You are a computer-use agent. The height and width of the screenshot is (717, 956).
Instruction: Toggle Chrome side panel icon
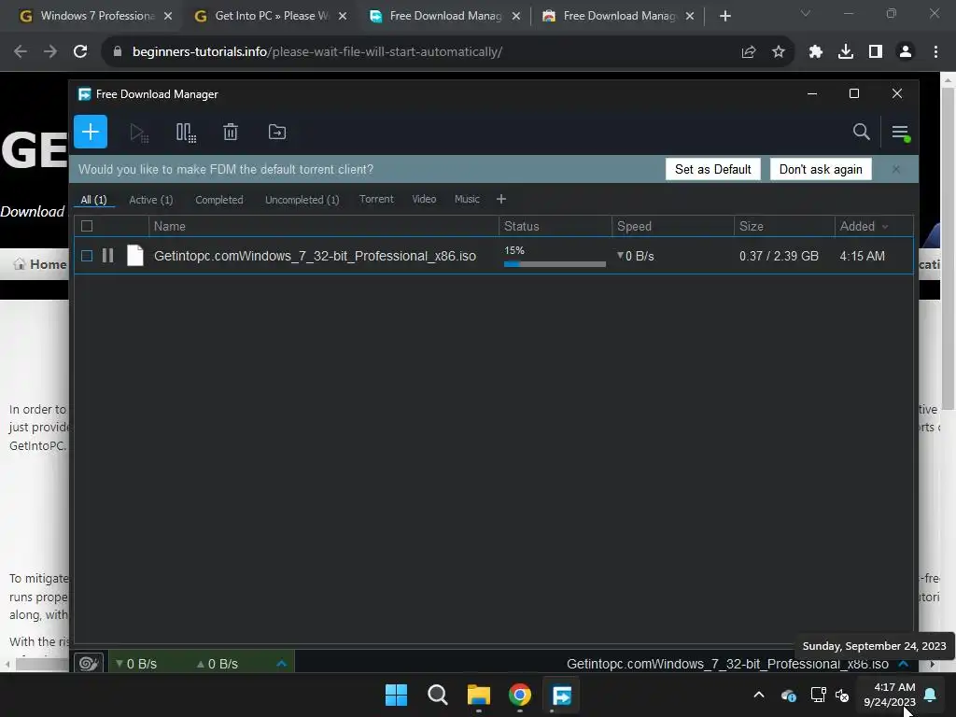click(x=876, y=52)
